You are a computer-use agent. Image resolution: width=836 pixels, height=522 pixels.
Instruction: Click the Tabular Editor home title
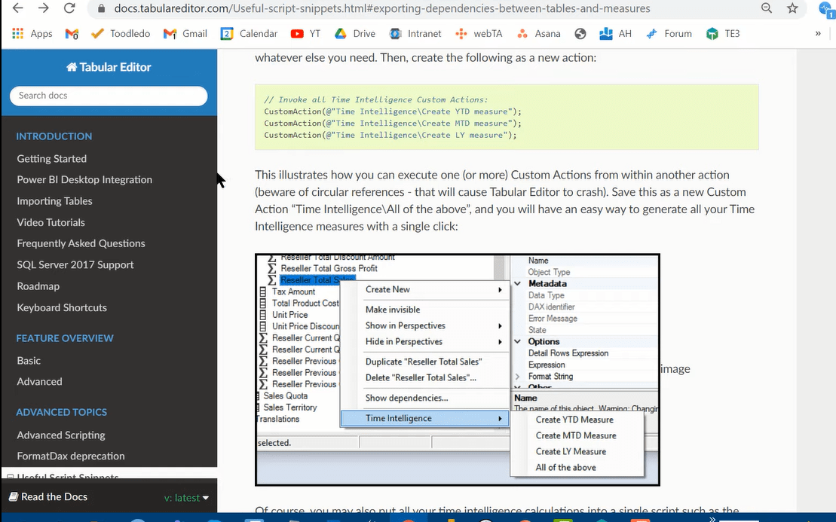tap(109, 67)
